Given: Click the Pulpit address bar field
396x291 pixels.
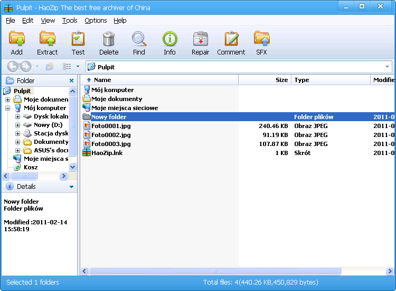Looking at the screenshot, I should click(x=239, y=67).
